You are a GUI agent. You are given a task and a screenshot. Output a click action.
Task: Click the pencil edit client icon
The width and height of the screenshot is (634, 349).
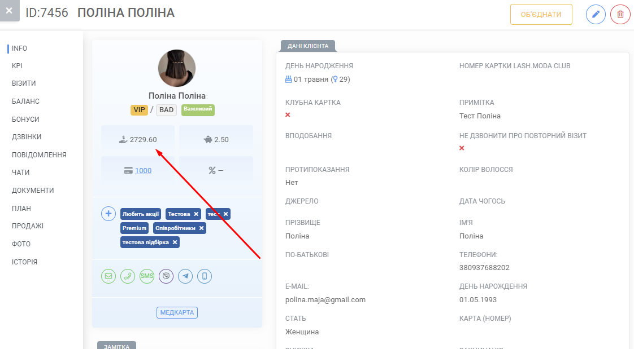coord(596,15)
